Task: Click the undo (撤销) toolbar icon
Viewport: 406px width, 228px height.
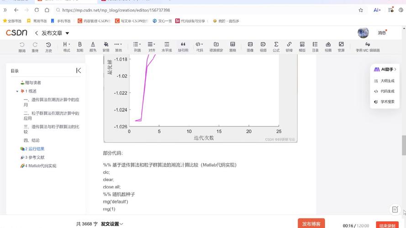Action: [22, 47]
